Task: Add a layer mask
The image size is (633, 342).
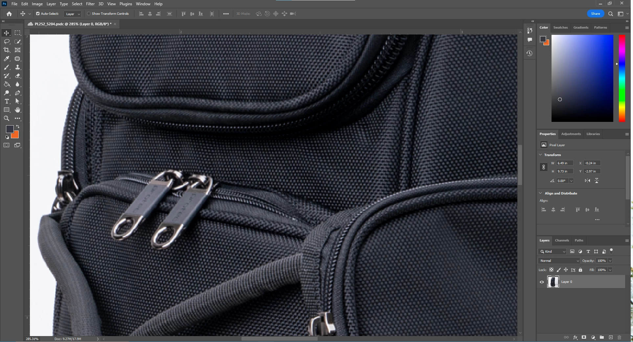Action: point(584,337)
